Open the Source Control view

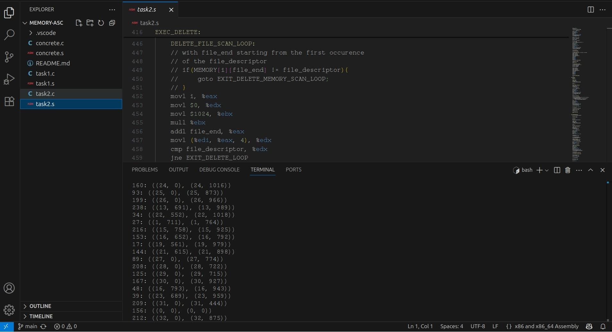[9, 57]
